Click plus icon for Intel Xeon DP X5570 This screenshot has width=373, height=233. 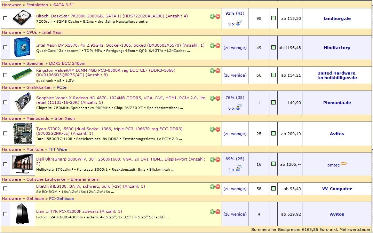[x=212, y=46]
